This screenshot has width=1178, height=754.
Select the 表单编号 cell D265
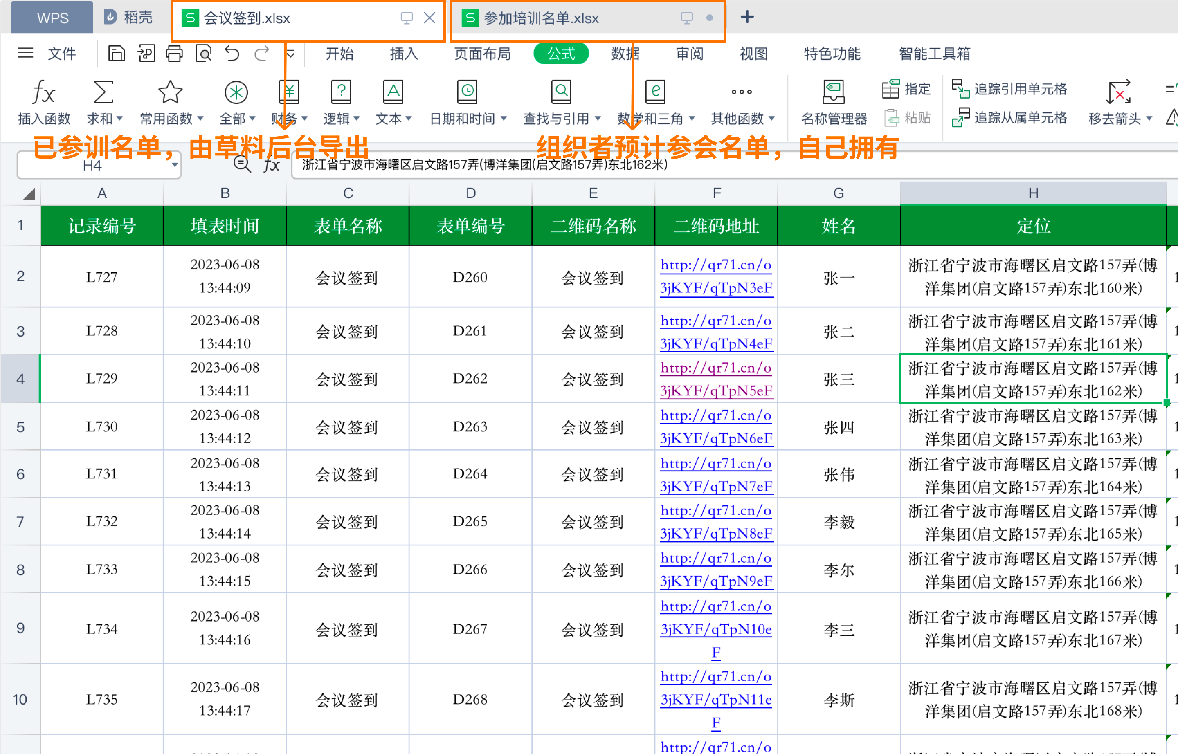pyautogui.click(x=470, y=521)
